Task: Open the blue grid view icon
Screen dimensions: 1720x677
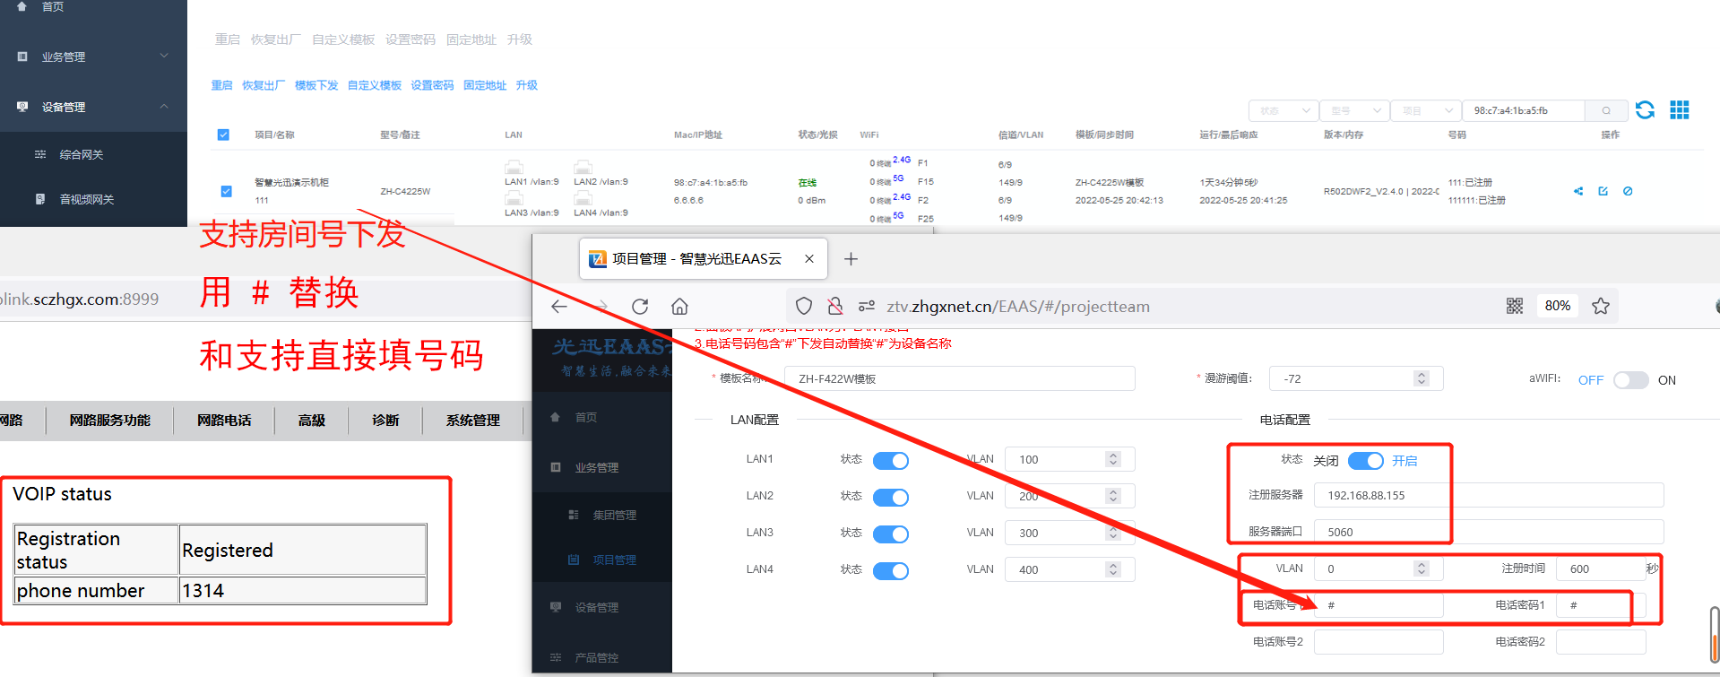Action: click(1679, 110)
